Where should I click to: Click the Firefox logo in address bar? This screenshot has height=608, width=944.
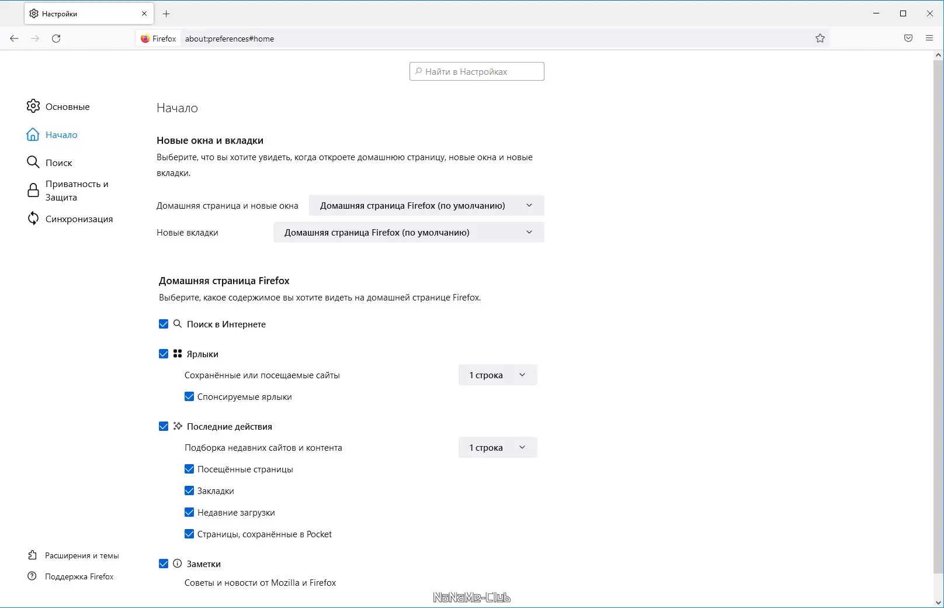[x=145, y=39]
